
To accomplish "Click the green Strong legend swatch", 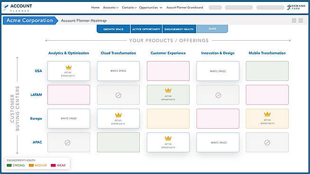I will pos(9,165).
